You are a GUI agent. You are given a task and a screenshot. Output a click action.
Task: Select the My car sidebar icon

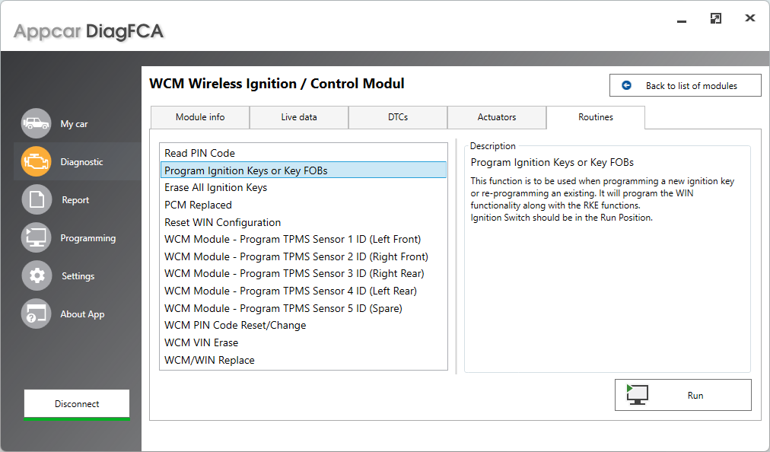(36, 123)
